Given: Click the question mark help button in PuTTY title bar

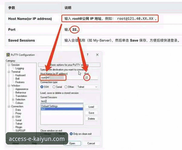Looking at the screenshot, I should [88, 55].
